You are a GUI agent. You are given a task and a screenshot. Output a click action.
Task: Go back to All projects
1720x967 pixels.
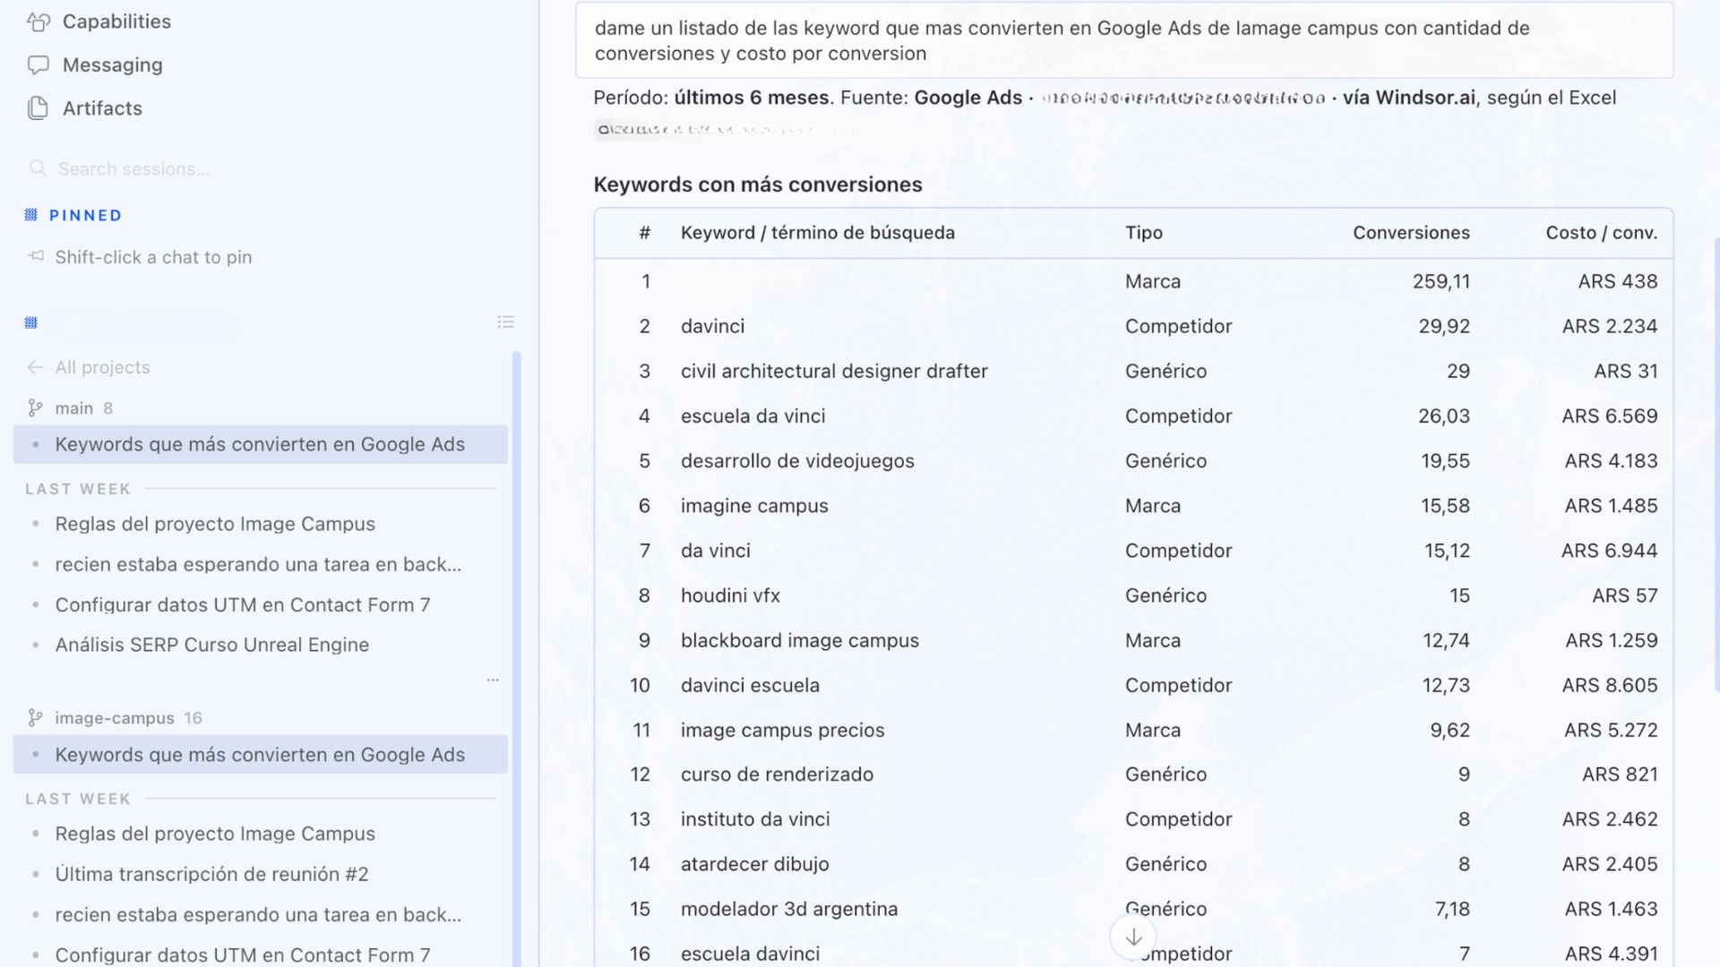[x=102, y=367]
